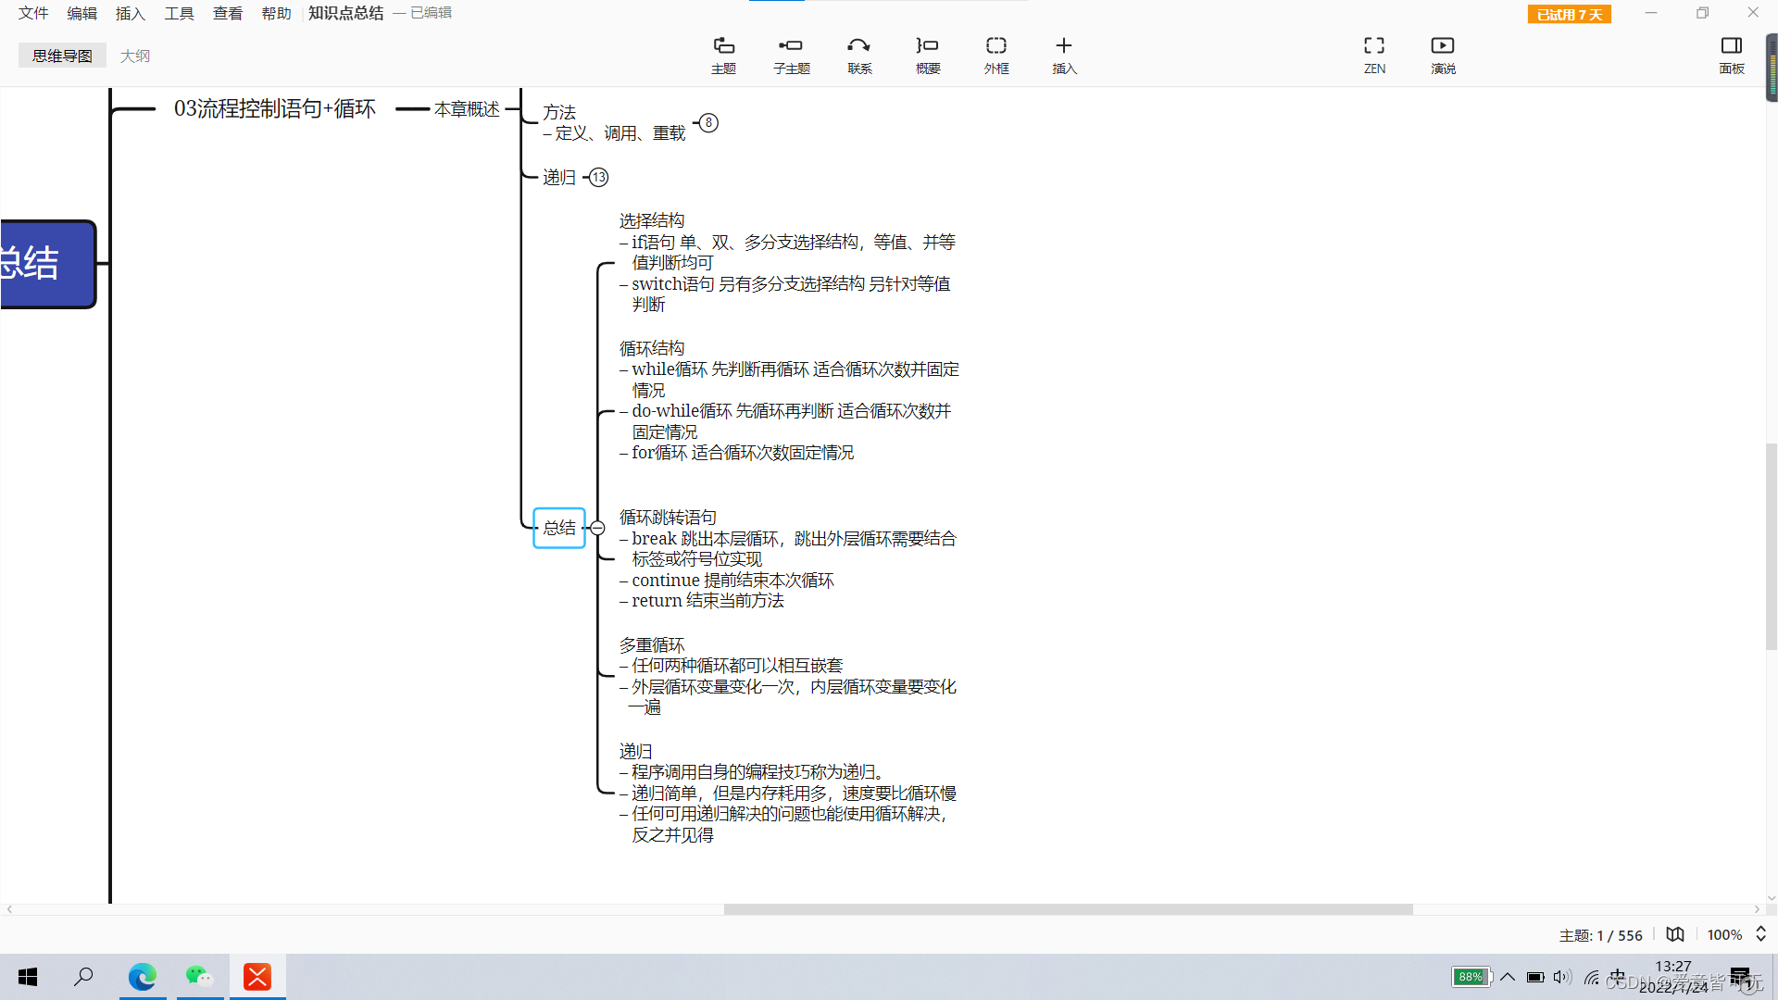Select the 联系 relationship tool
The image size is (1778, 1000).
859,56
